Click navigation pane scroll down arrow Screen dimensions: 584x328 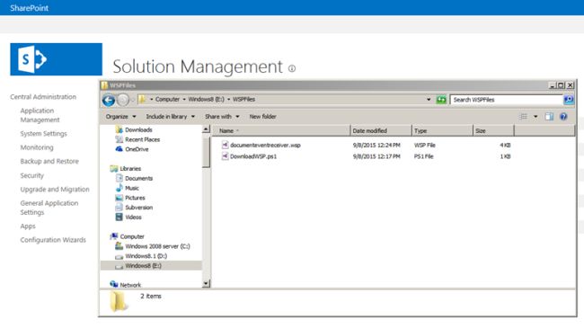coord(206,284)
